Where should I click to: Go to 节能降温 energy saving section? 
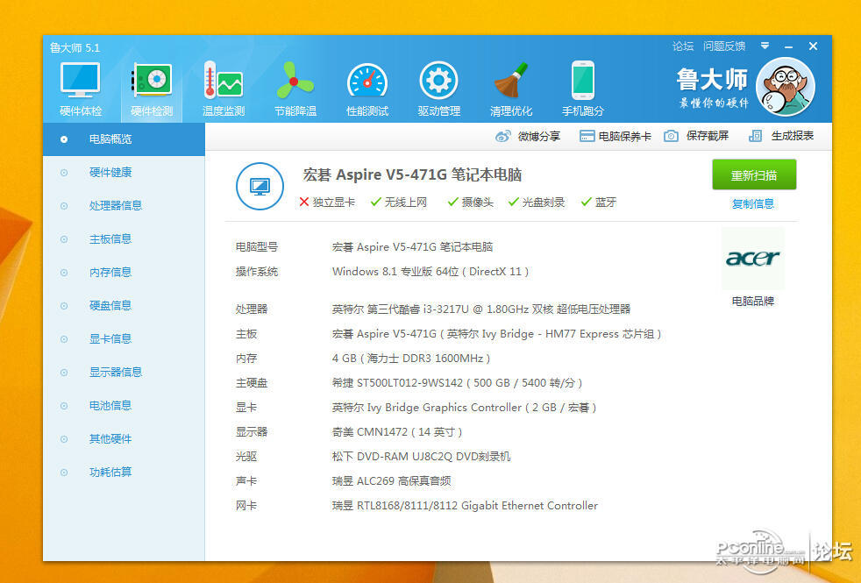295,89
